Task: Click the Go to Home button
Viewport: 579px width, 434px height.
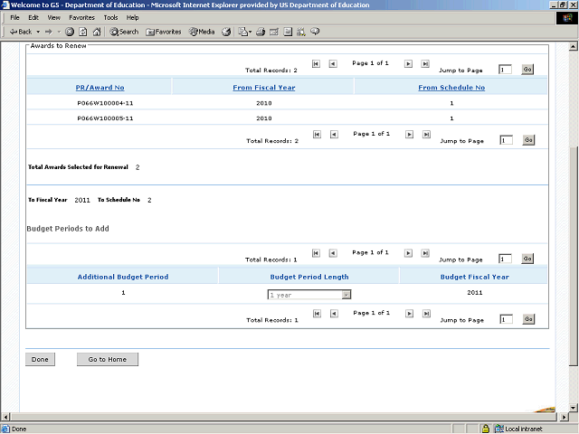Action: pos(107,359)
